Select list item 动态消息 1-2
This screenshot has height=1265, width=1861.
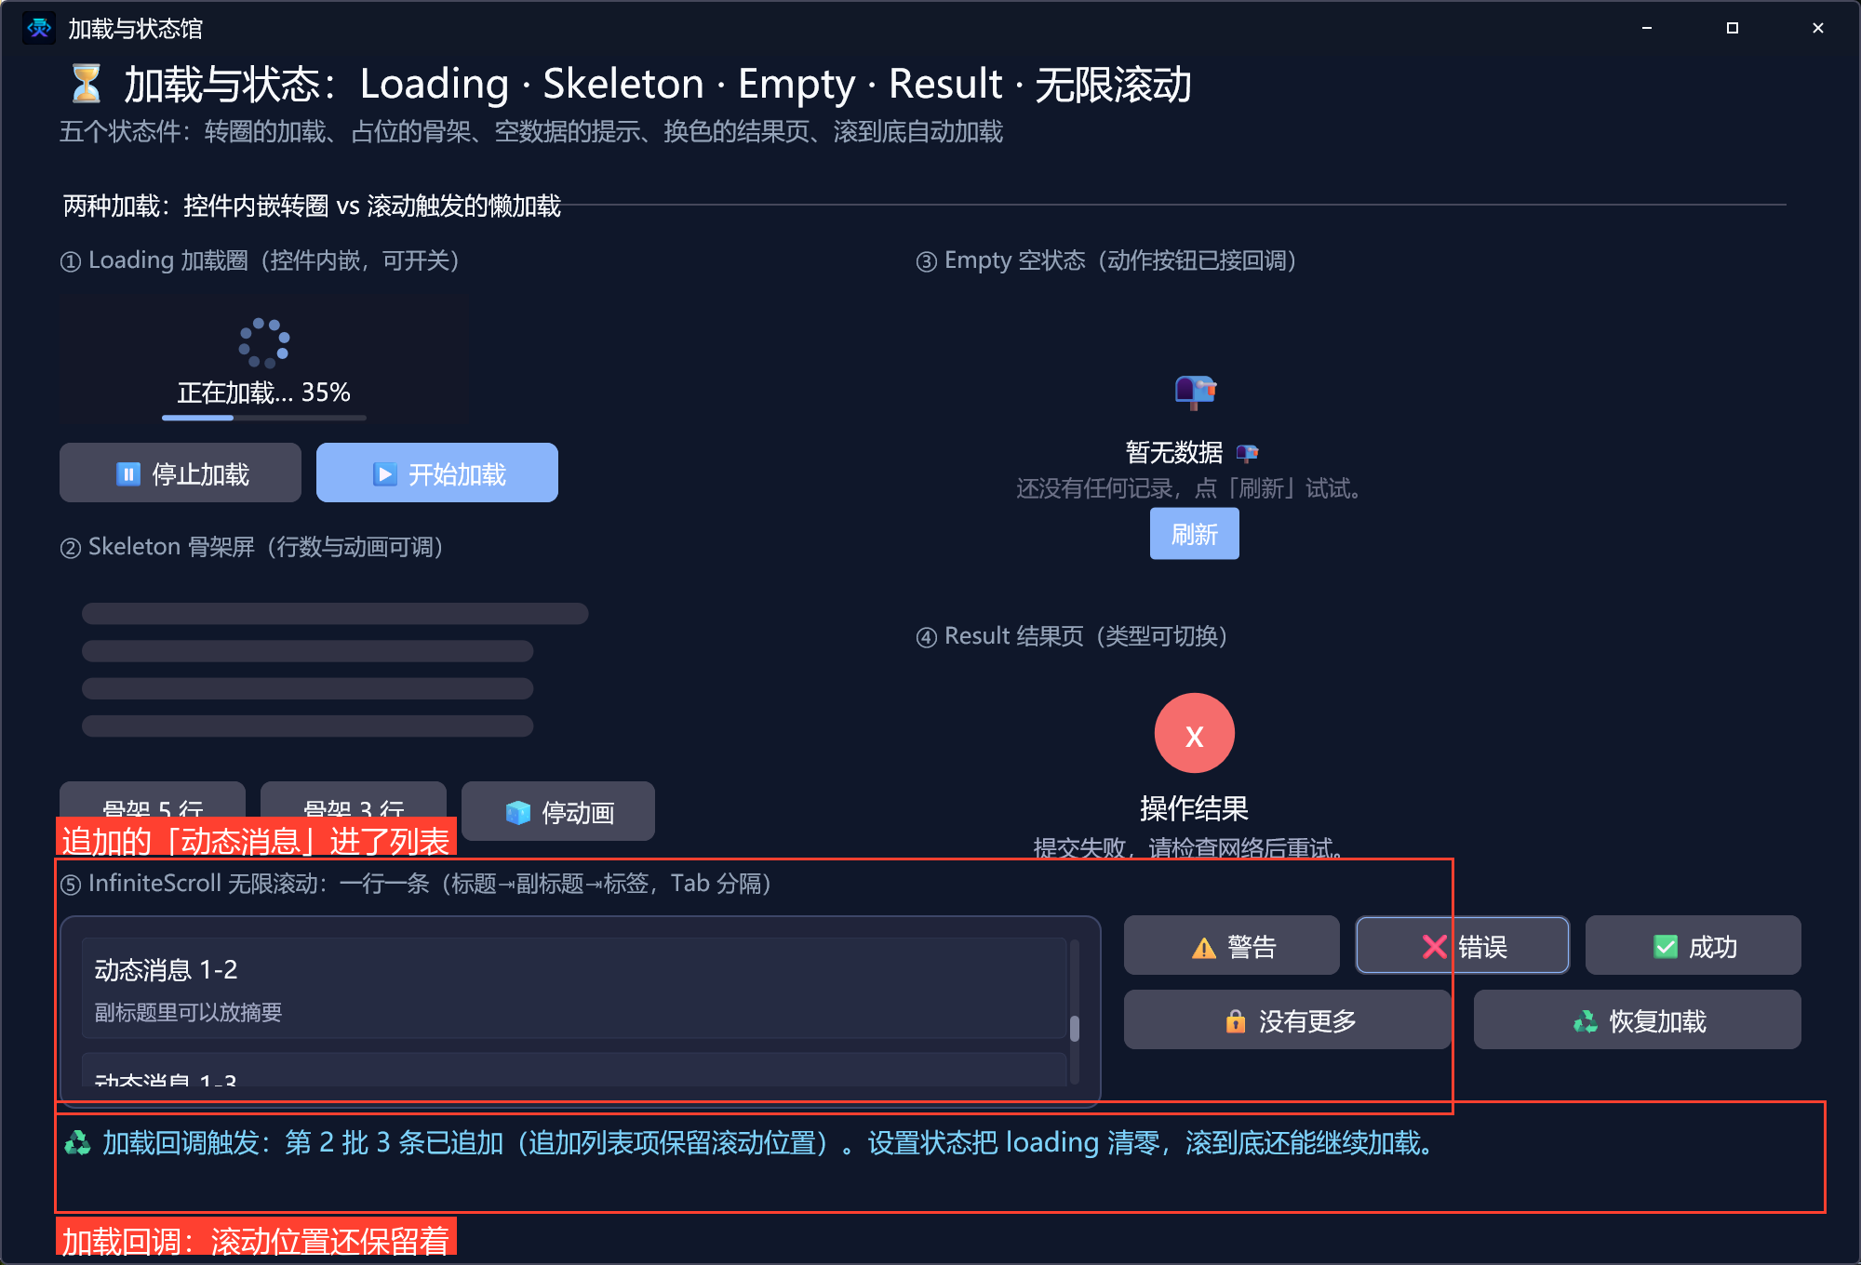pyautogui.click(x=574, y=988)
